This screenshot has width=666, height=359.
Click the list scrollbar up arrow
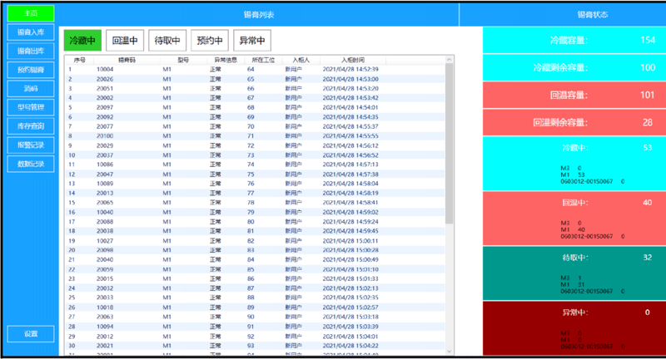click(x=450, y=60)
